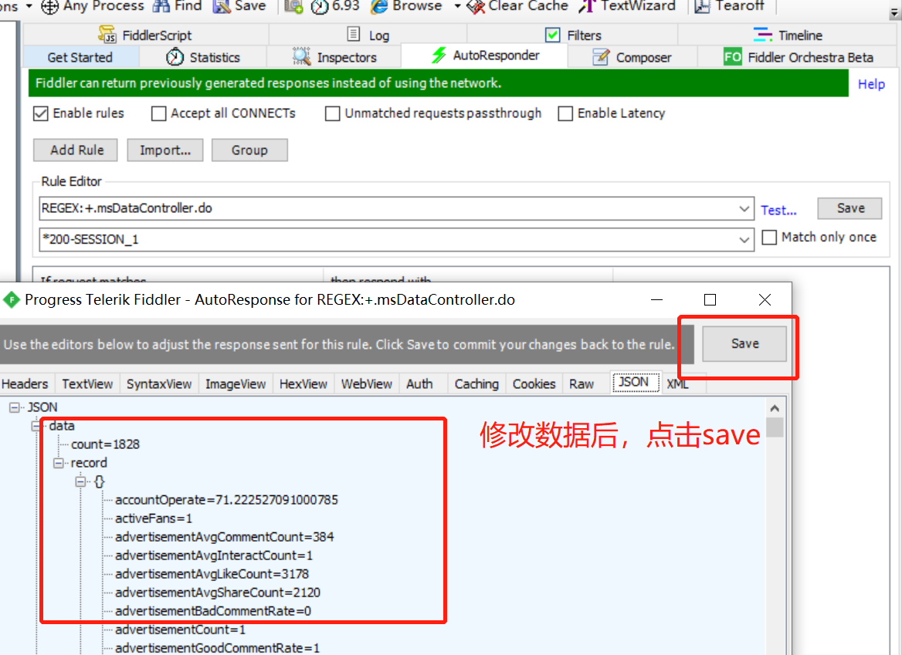This screenshot has height=655, width=902.
Task: Click the Save toolbar disk icon
Action: 222,6
